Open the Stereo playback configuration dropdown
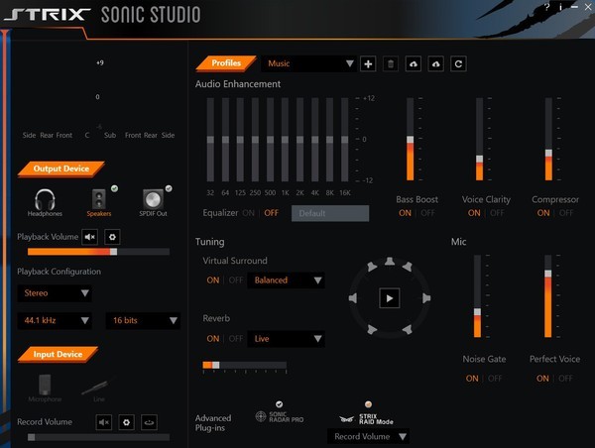Viewport: 595px width, 448px height. [x=55, y=293]
